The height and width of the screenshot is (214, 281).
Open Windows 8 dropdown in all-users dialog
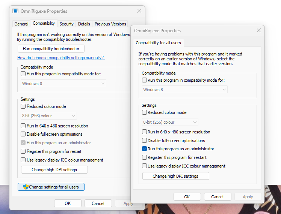point(185,90)
